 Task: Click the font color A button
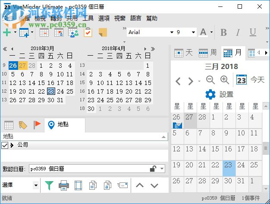tap(203, 32)
